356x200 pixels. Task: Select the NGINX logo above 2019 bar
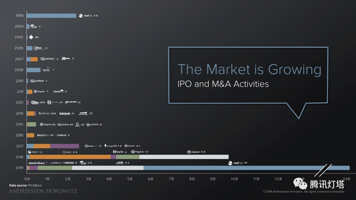[x=69, y=163]
